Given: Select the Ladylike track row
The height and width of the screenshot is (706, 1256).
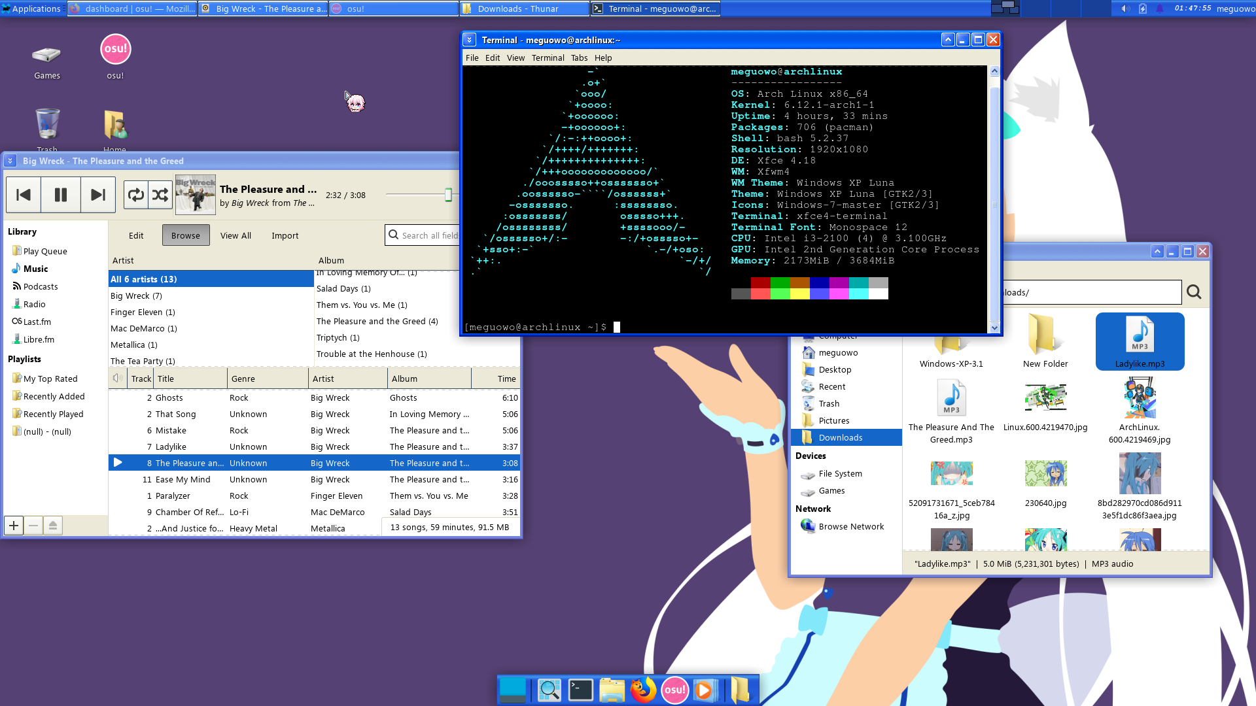Looking at the screenshot, I should (314, 446).
